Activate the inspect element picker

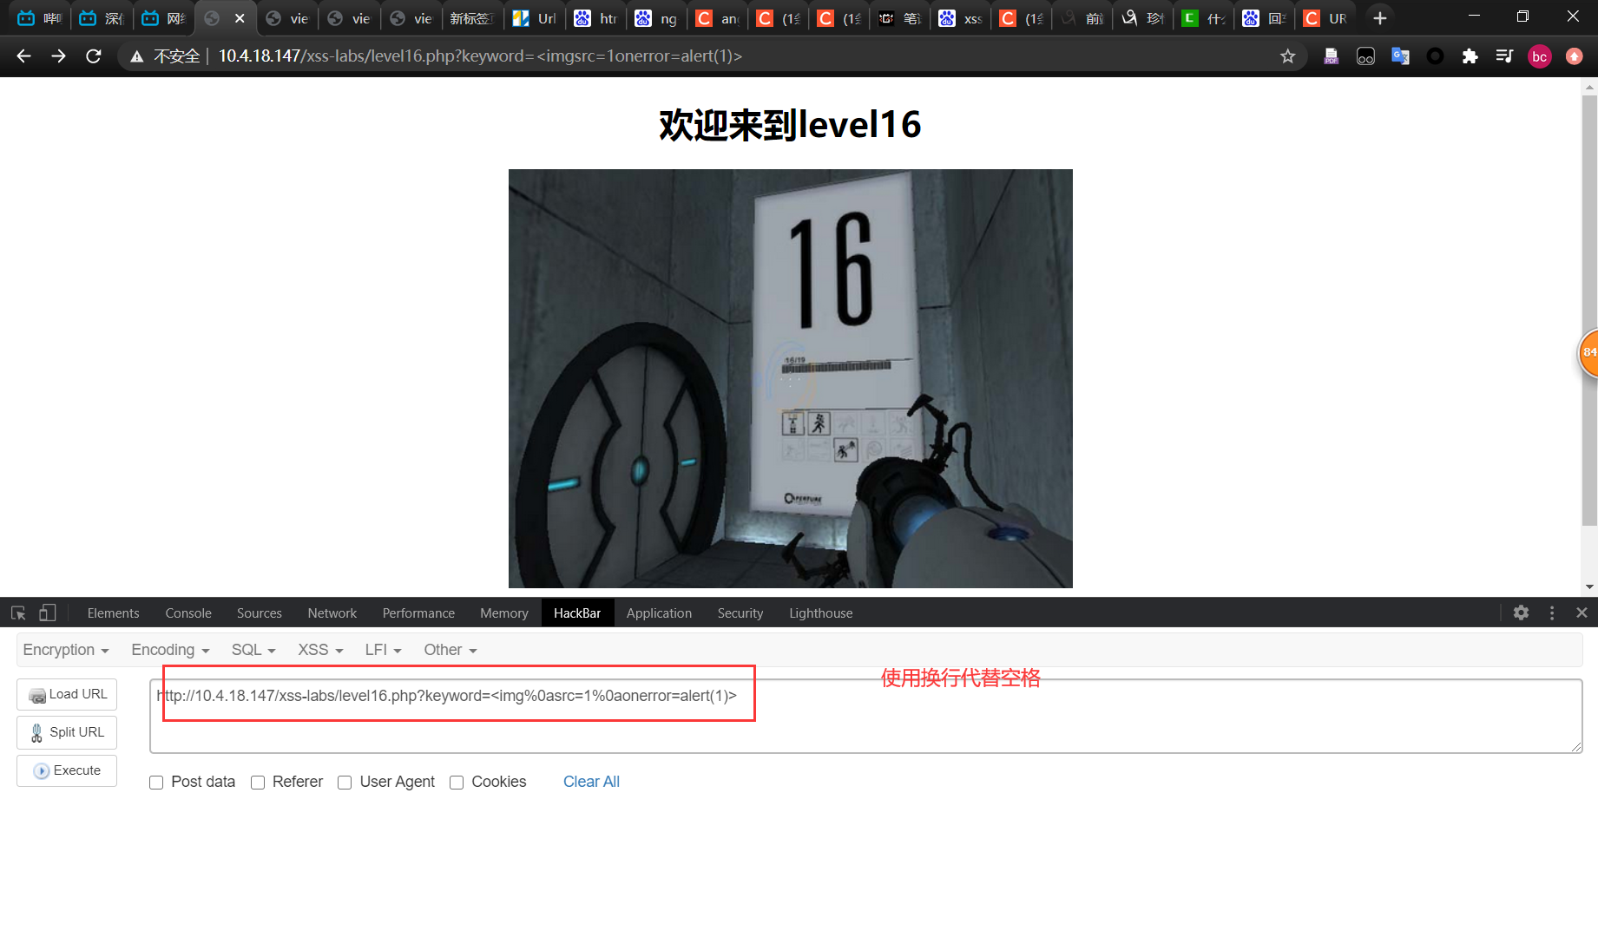click(18, 613)
